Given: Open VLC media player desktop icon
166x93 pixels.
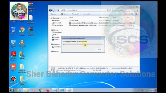Looking at the screenshot, I should click(x=22, y=44).
